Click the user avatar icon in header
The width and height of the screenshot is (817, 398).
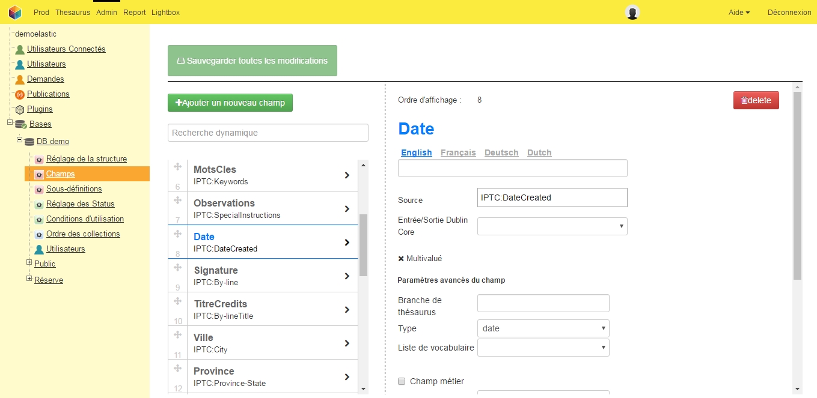pos(632,12)
